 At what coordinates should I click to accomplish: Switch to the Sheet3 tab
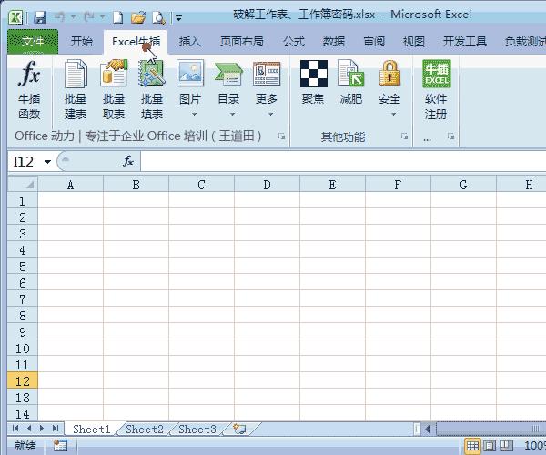[197, 429]
